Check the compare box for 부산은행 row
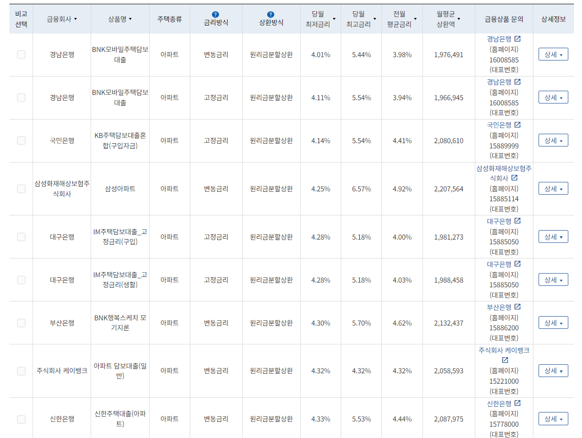The height and width of the screenshot is (438, 582). pyautogui.click(x=21, y=323)
